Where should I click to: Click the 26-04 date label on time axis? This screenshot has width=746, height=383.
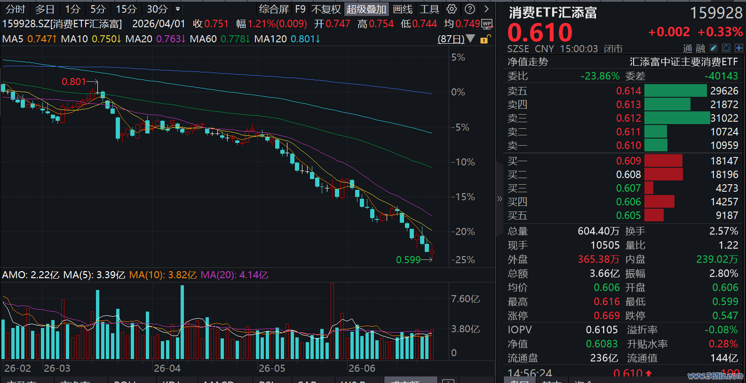pyautogui.click(x=167, y=368)
